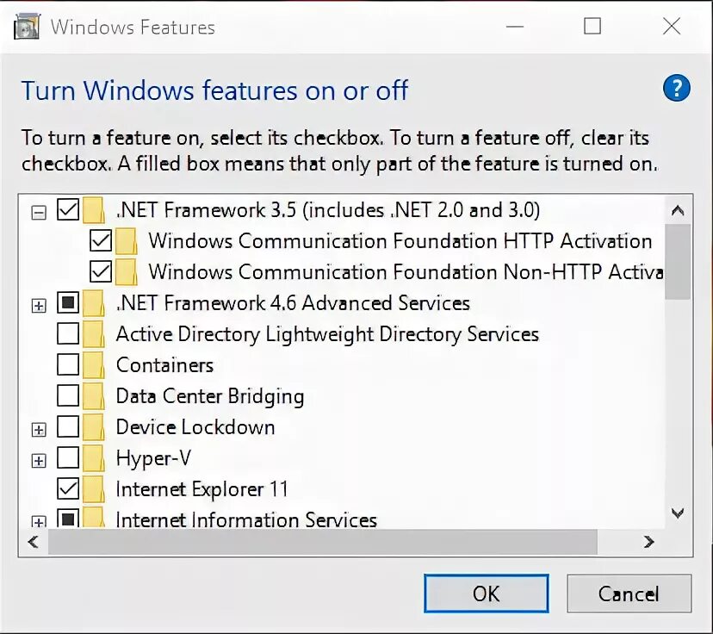This screenshot has height=634, width=713.
Task: Click the folder icon beside Containers
Action: point(94,365)
